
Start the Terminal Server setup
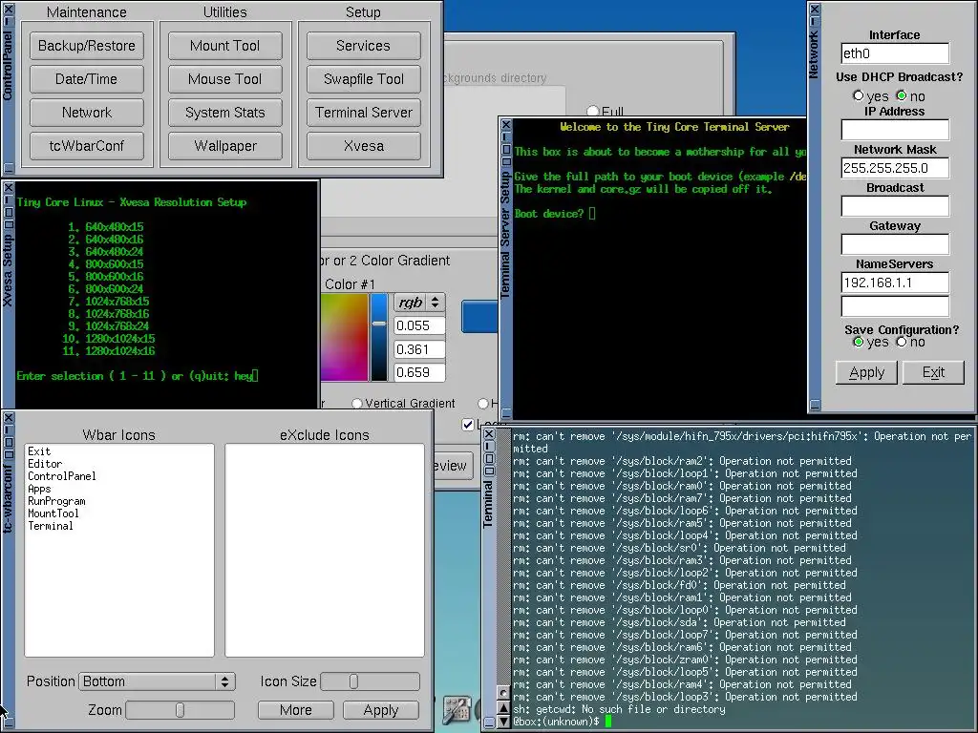(x=364, y=113)
